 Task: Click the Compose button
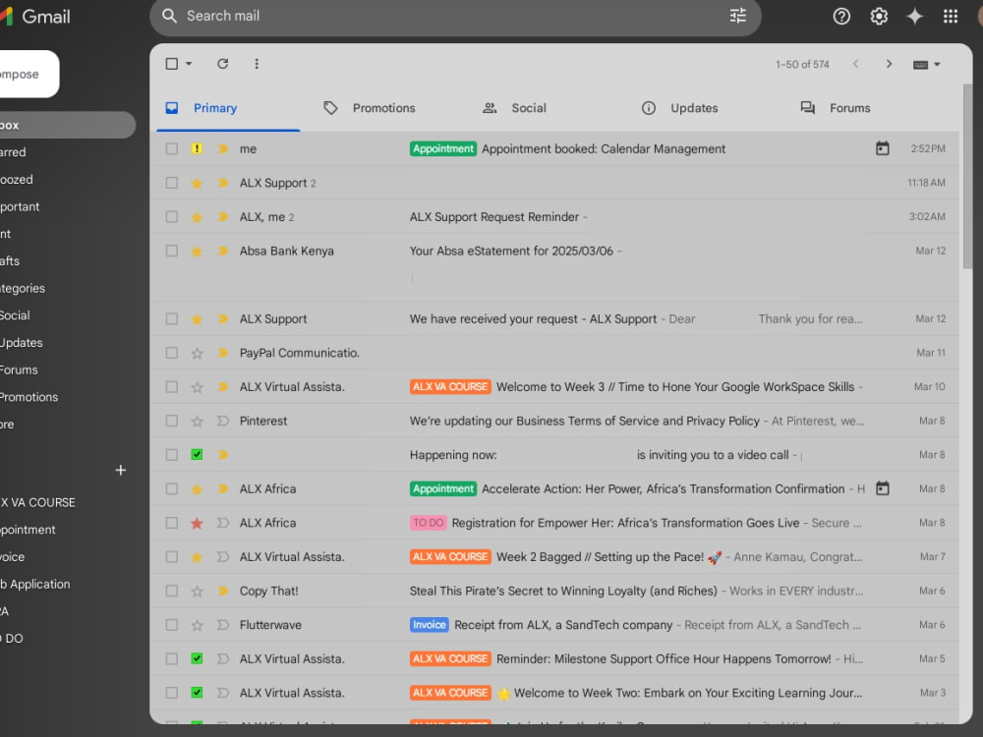coord(29,74)
